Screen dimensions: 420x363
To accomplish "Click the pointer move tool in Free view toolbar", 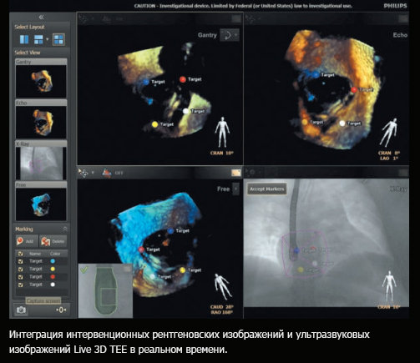I will click(x=83, y=173).
